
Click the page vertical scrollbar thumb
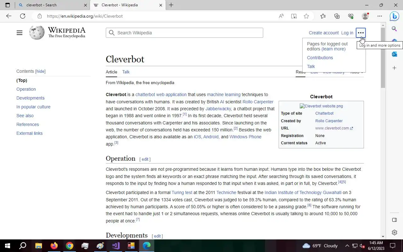pyautogui.click(x=383, y=58)
